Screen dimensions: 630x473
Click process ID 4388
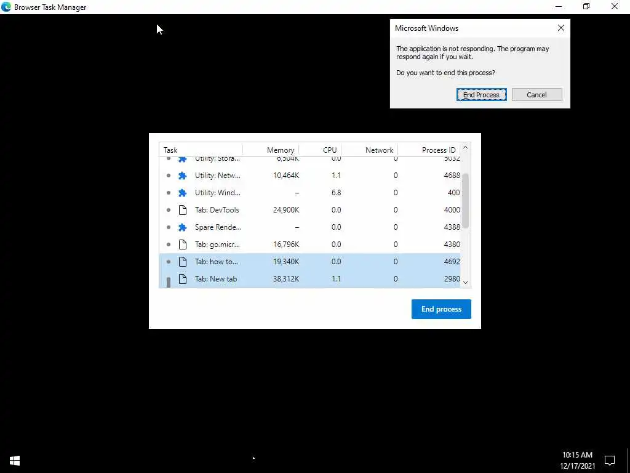pos(452,227)
